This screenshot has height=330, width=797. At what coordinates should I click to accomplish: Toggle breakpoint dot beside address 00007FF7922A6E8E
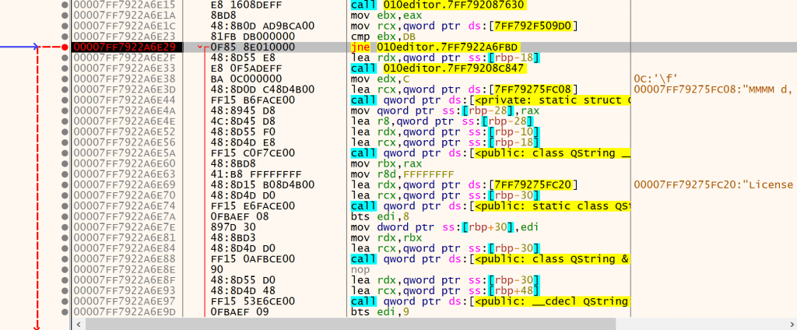coord(65,269)
